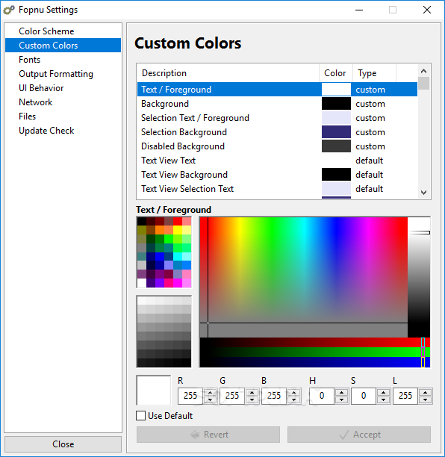Click the list scrollbar up arrow
The image size is (445, 457).
[x=424, y=71]
